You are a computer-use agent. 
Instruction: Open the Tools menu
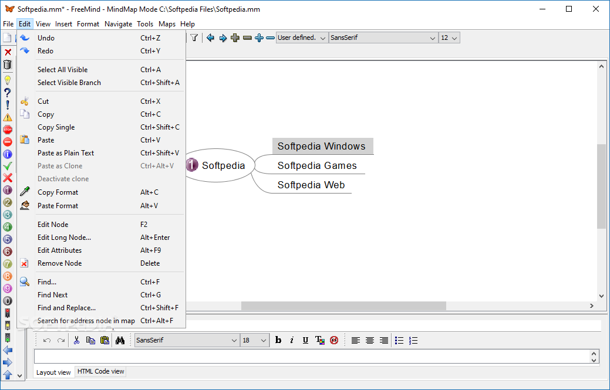(145, 23)
